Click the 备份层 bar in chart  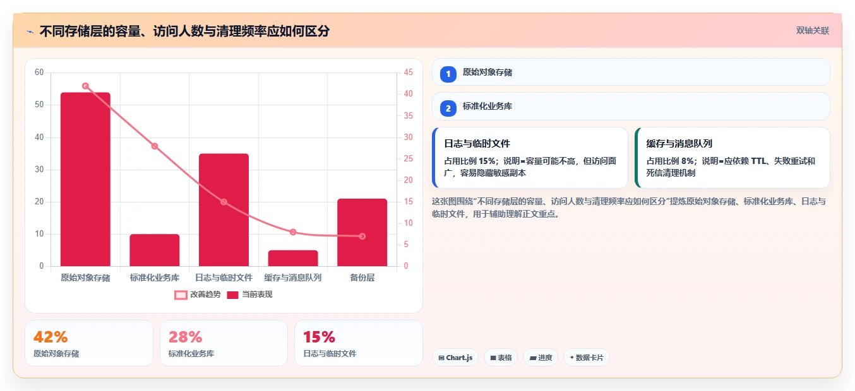(362, 232)
